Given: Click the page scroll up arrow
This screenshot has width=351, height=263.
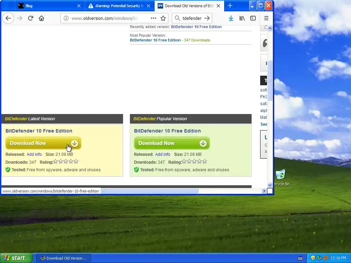Looking at the screenshot, I should 270,28.
